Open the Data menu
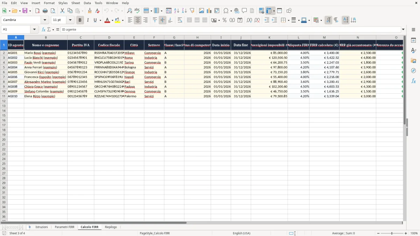Image resolution: width=420 pixels, height=236 pixels. (x=87, y=3)
